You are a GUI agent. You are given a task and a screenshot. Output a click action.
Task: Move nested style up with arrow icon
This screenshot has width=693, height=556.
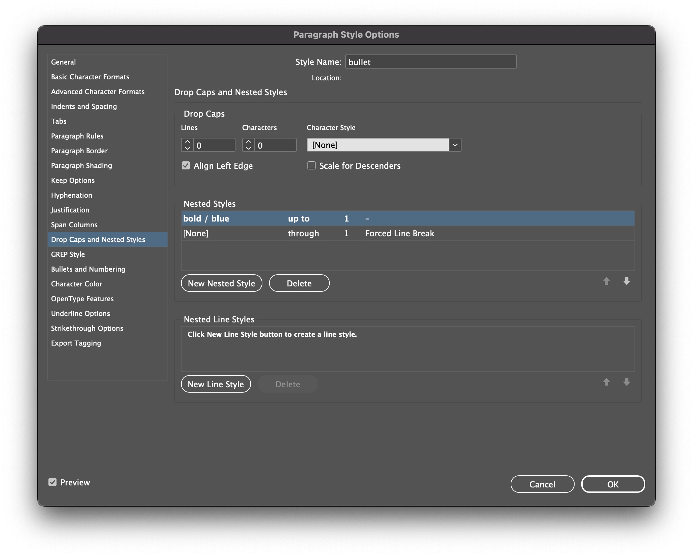click(606, 281)
